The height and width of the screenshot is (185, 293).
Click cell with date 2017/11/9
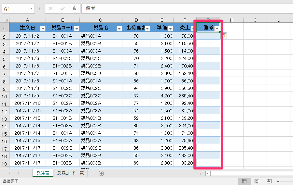point(27,95)
